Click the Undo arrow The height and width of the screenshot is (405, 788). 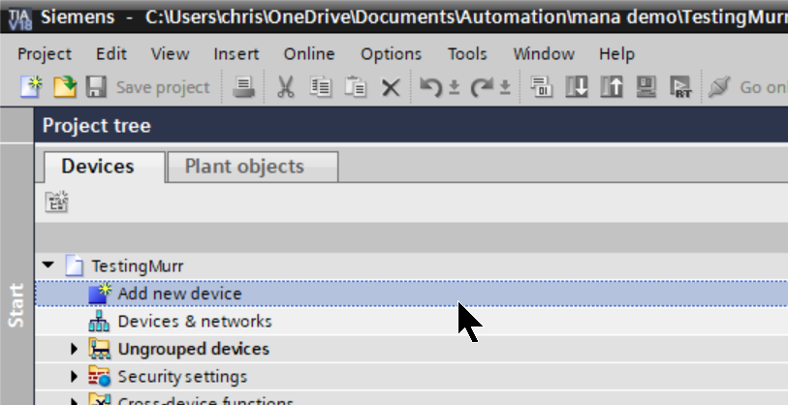tap(430, 87)
